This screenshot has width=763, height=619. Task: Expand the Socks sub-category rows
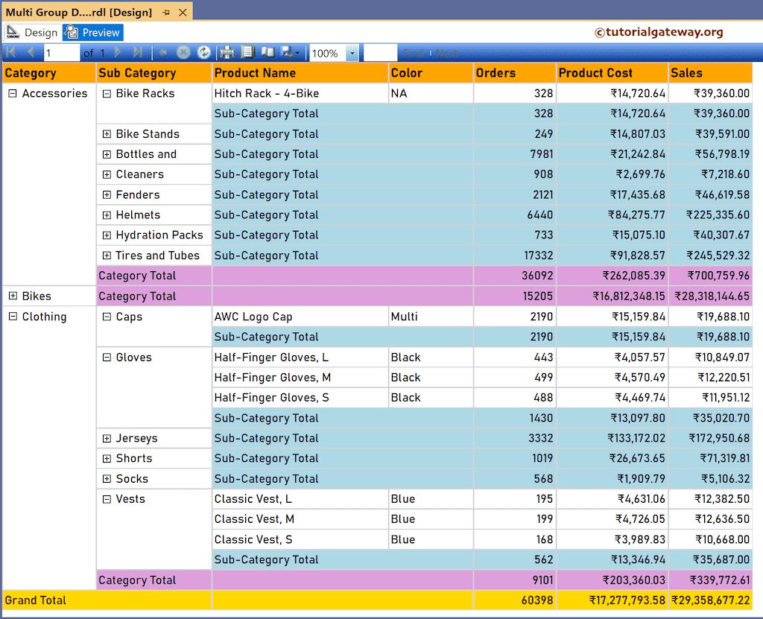(x=105, y=478)
